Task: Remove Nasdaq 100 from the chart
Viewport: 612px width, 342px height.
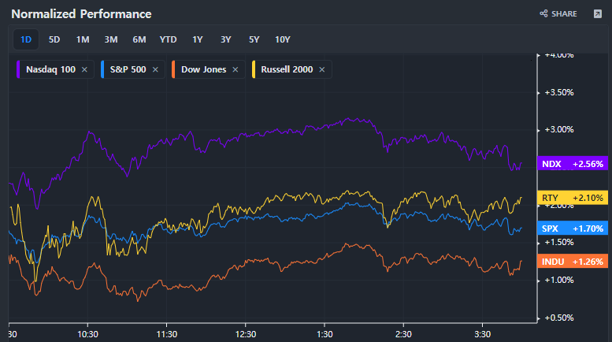Action: [x=84, y=69]
